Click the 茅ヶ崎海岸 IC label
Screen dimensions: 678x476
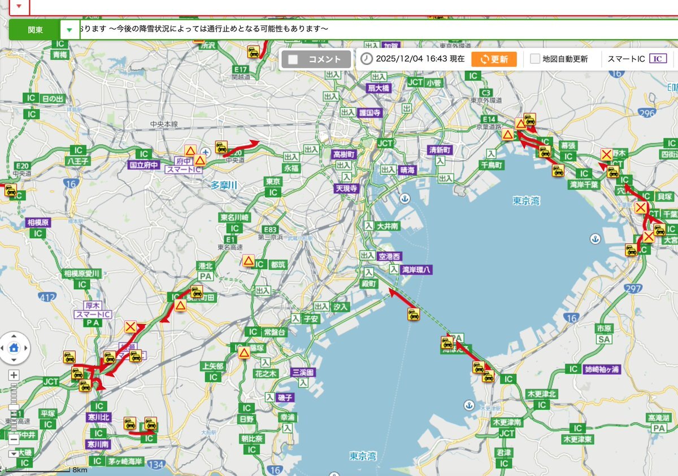point(127,461)
